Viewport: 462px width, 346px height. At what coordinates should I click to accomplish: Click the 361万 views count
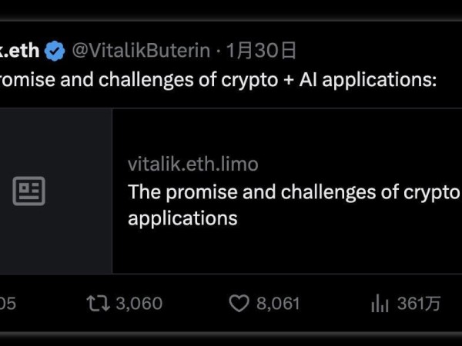coord(419,304)
